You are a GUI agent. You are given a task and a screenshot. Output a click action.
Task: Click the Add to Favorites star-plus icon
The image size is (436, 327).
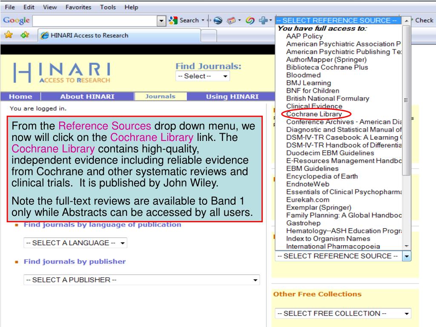click(25, 35)
